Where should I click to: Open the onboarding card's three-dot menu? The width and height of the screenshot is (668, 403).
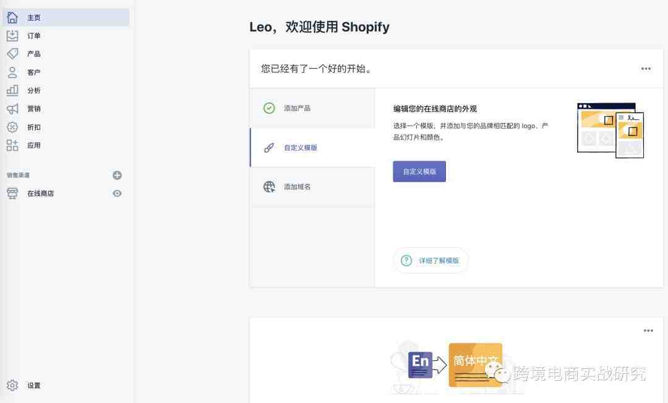[x=646, y=69]
